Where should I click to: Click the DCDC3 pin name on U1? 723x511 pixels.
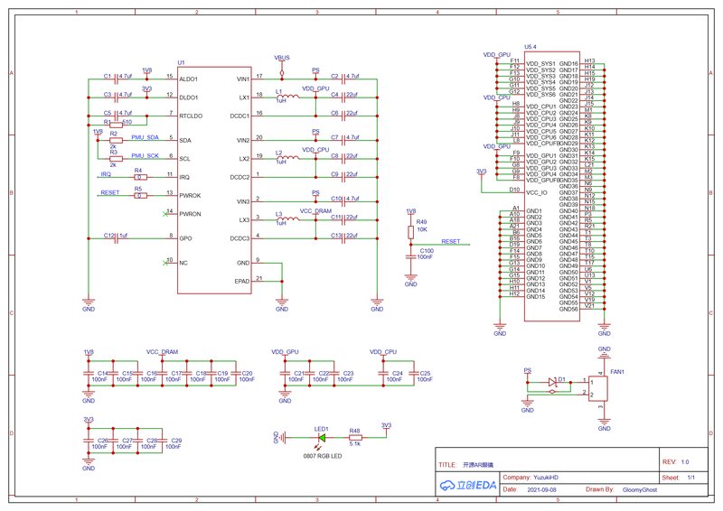239,238
